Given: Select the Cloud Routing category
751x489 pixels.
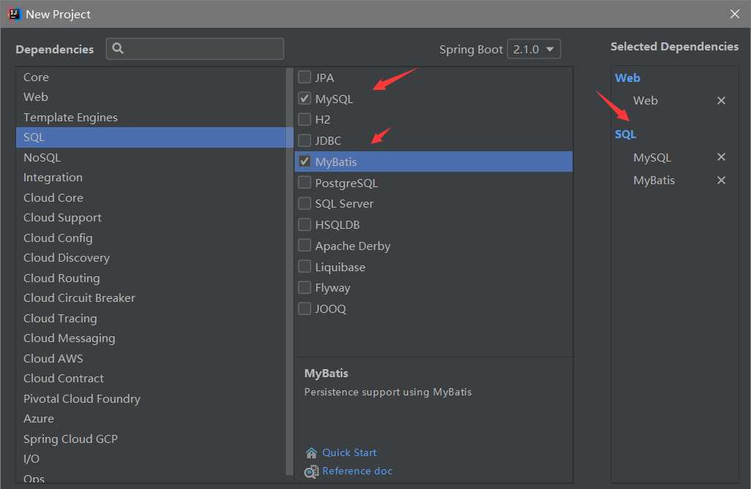Looking at the screenshot, I should point(151,278).
